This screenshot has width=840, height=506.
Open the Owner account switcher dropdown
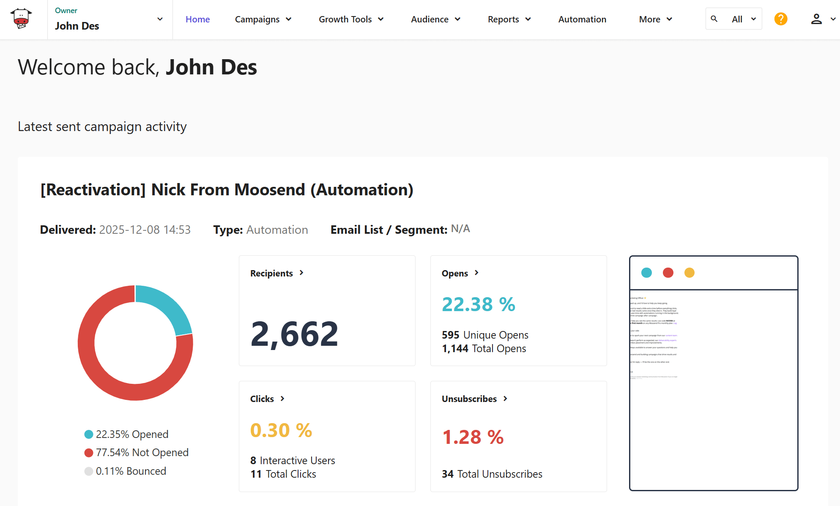pyautogui.click(x=159, y=19)
